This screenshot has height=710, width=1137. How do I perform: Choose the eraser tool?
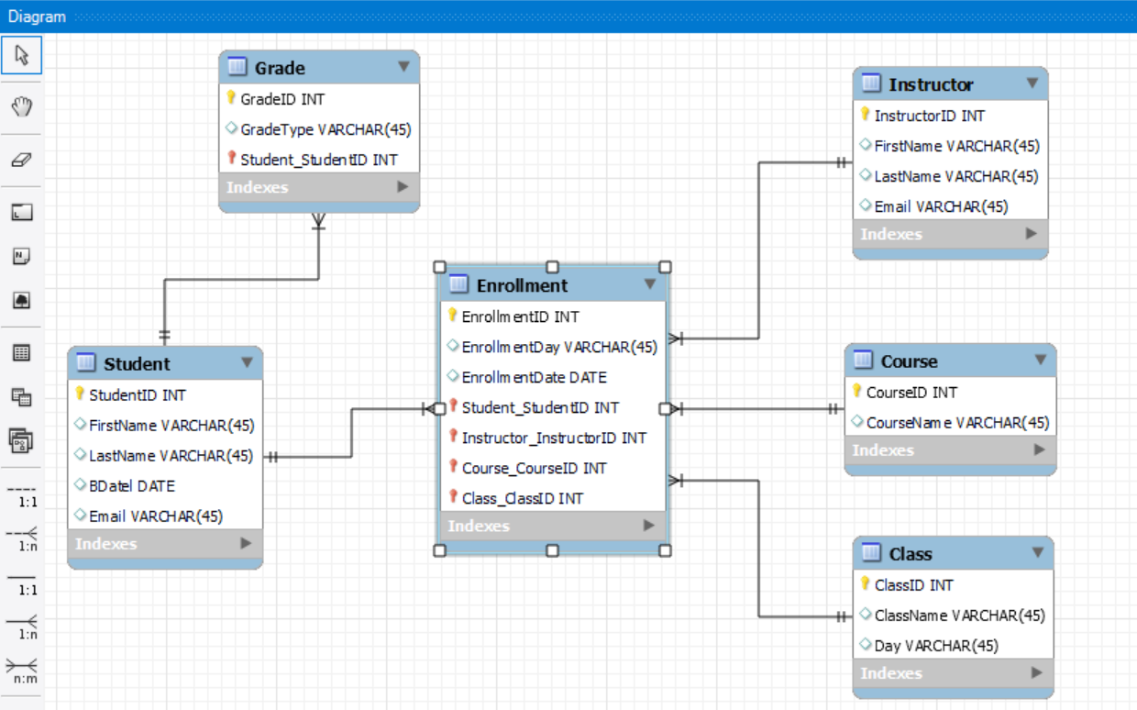tap(22, 160)
